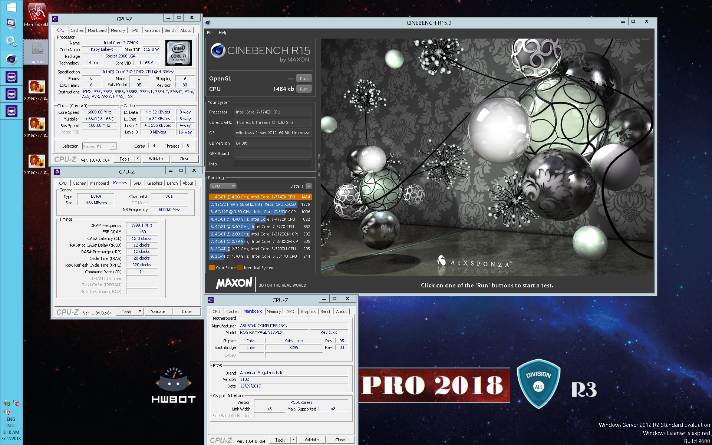This screenshot has height=445, width=712.
Task: Select the capture PNG desktop file
Action: [x=37, y=52]
